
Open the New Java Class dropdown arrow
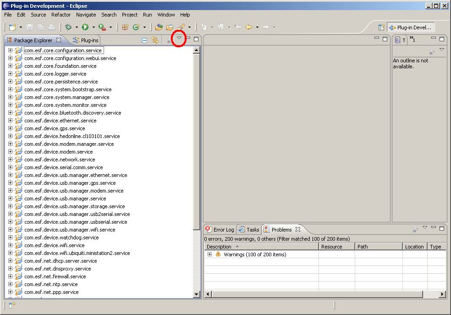(144, 28)
